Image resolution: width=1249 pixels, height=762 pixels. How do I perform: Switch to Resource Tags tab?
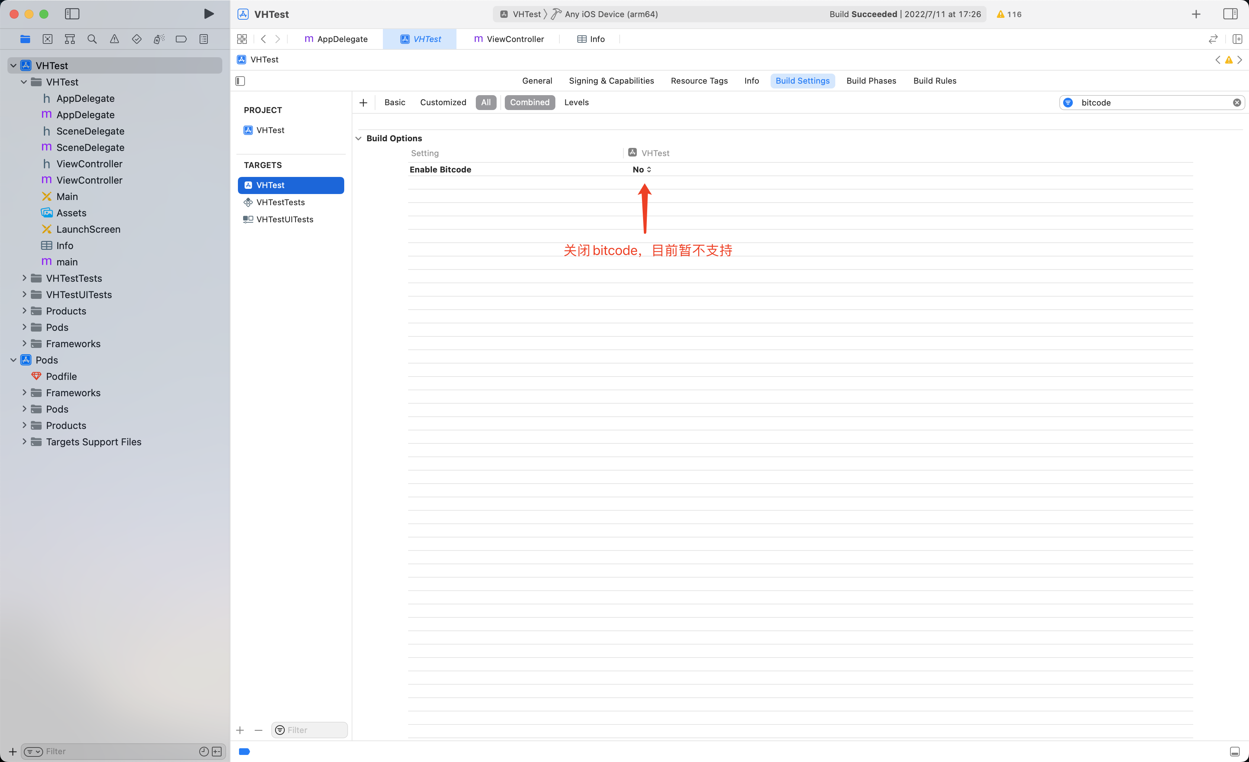tap(699, 81)
